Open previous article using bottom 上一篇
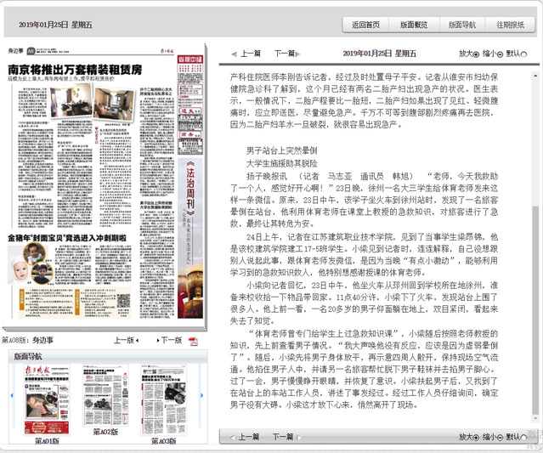This screenshot has width=543, height=453. point(248,436)
